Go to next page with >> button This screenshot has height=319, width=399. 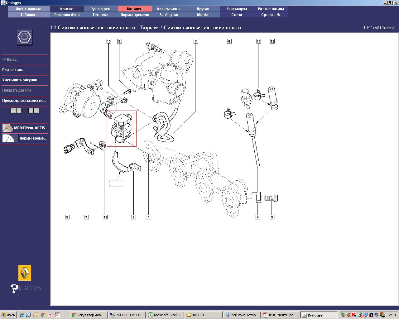[31, 111]
